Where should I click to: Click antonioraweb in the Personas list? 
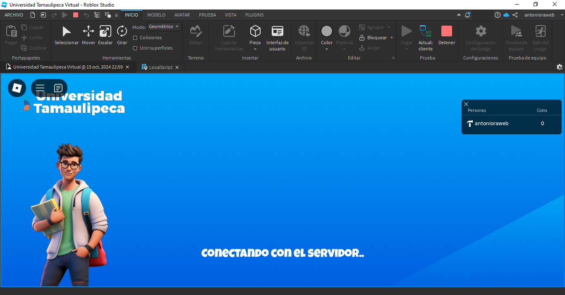(x=491, y=124)
